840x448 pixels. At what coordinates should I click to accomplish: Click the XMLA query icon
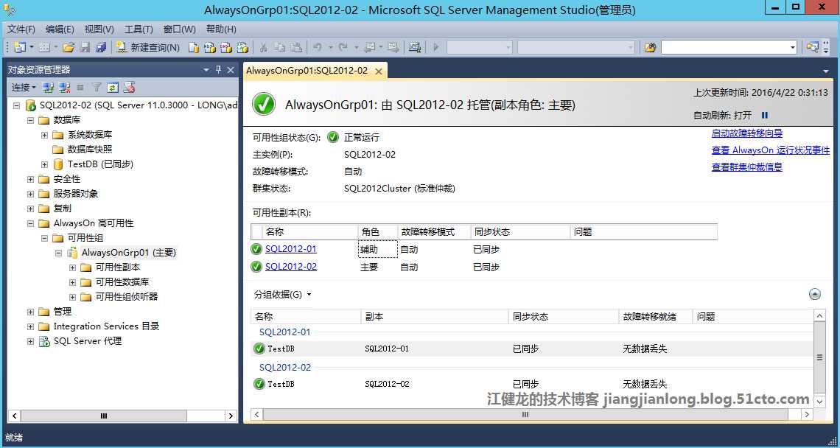(x=242, y=48)
